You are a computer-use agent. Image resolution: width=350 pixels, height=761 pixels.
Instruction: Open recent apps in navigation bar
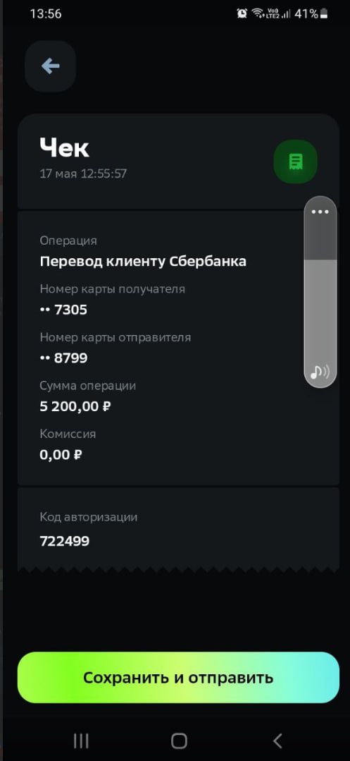point(81,741)
